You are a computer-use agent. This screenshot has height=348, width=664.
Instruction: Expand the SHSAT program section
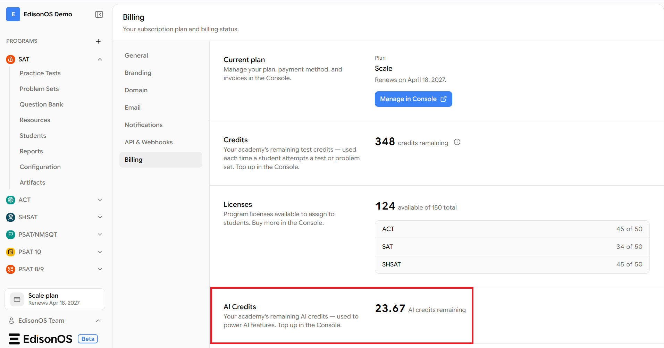pos(100,217)
